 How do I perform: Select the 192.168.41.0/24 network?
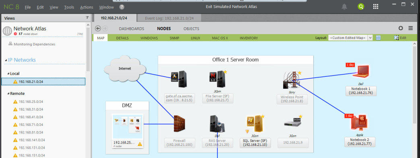[x=31, y=117]
